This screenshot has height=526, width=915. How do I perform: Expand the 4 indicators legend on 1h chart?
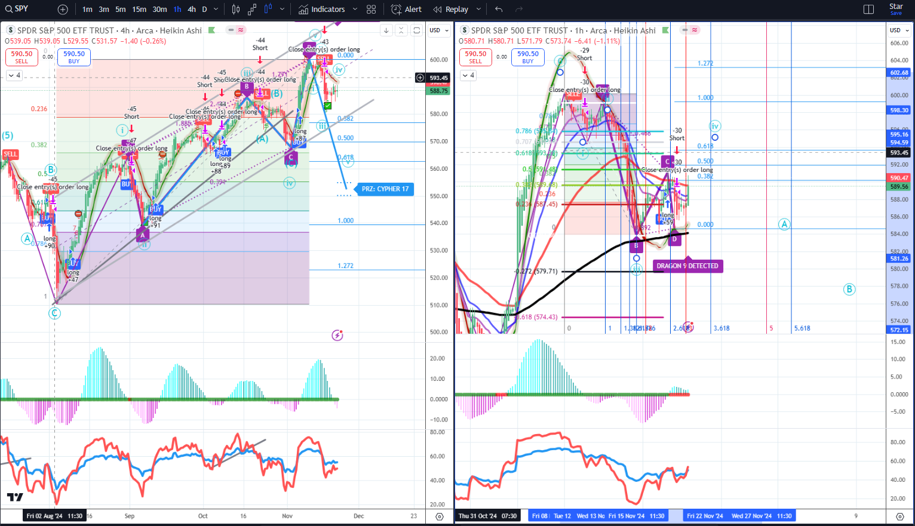(468, 75)
